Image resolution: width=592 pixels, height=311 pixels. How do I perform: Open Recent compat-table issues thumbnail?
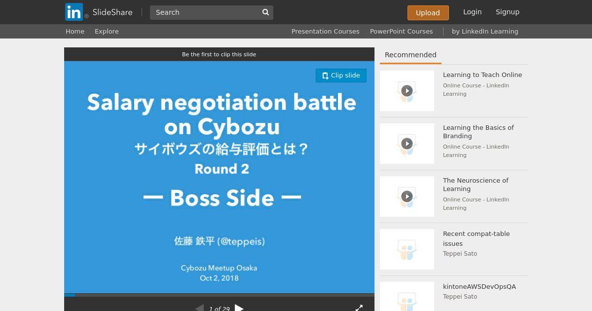[x=407, y=249]
